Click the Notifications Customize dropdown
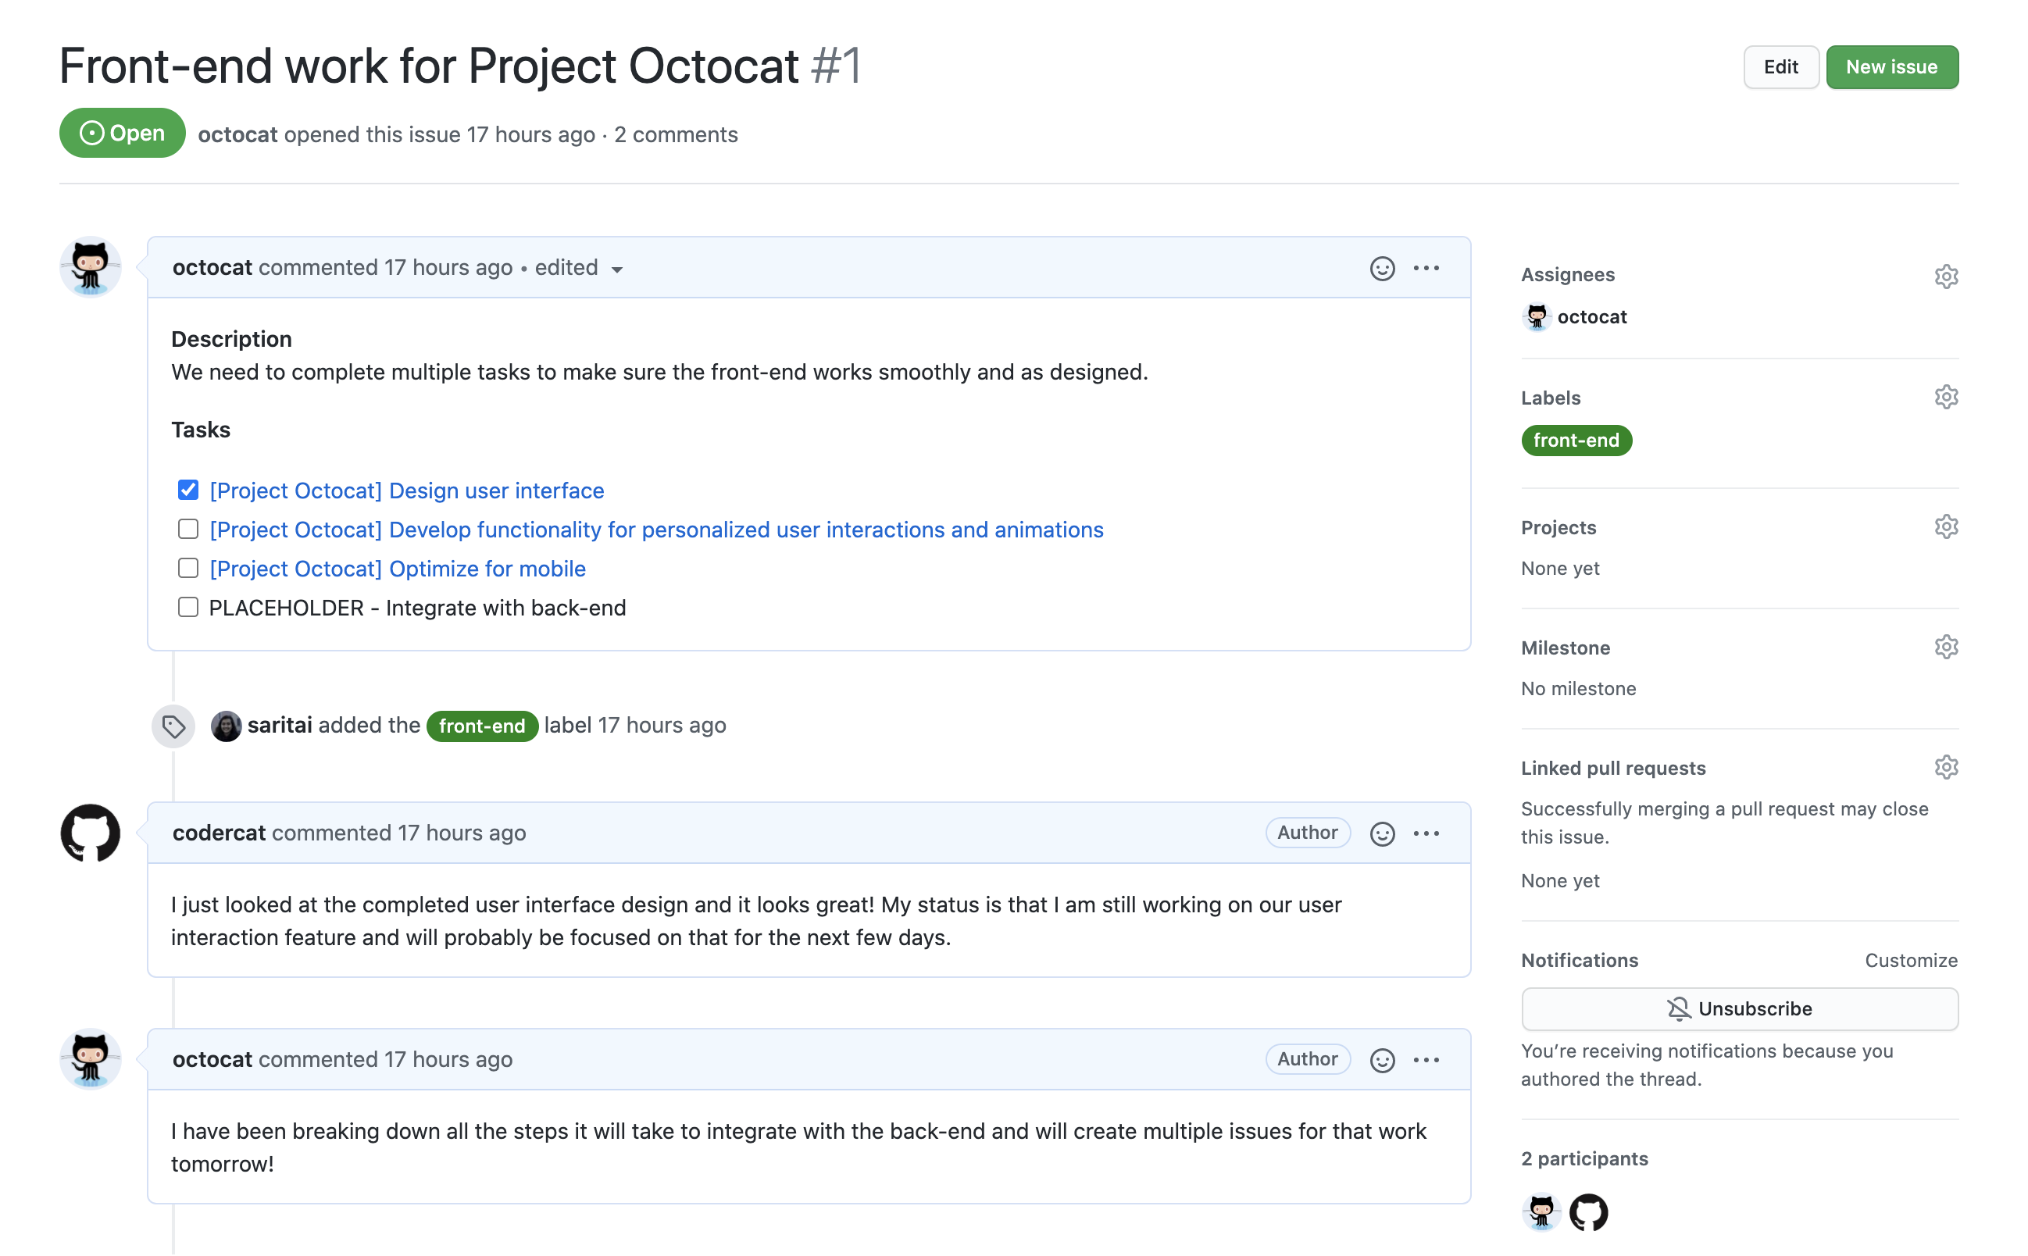The height and width of the screenshot is (1256, 2028). point(1914,959)
